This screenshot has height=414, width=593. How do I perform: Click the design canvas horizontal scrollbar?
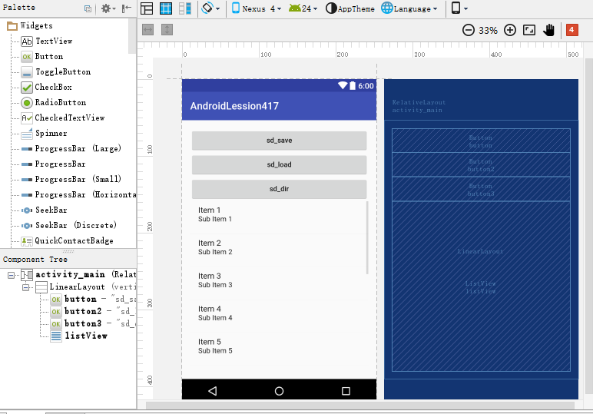coord(360,406)
